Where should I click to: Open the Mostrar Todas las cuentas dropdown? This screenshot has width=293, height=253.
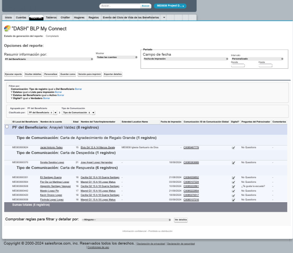pos(116,57)
